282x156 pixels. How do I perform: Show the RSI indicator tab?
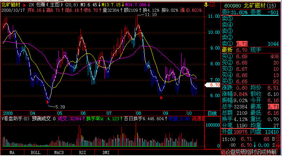[82, 152]
